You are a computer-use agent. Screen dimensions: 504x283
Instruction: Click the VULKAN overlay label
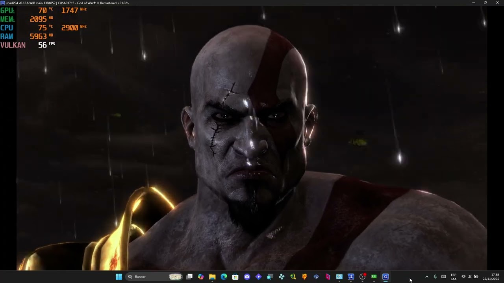(13, 45)
